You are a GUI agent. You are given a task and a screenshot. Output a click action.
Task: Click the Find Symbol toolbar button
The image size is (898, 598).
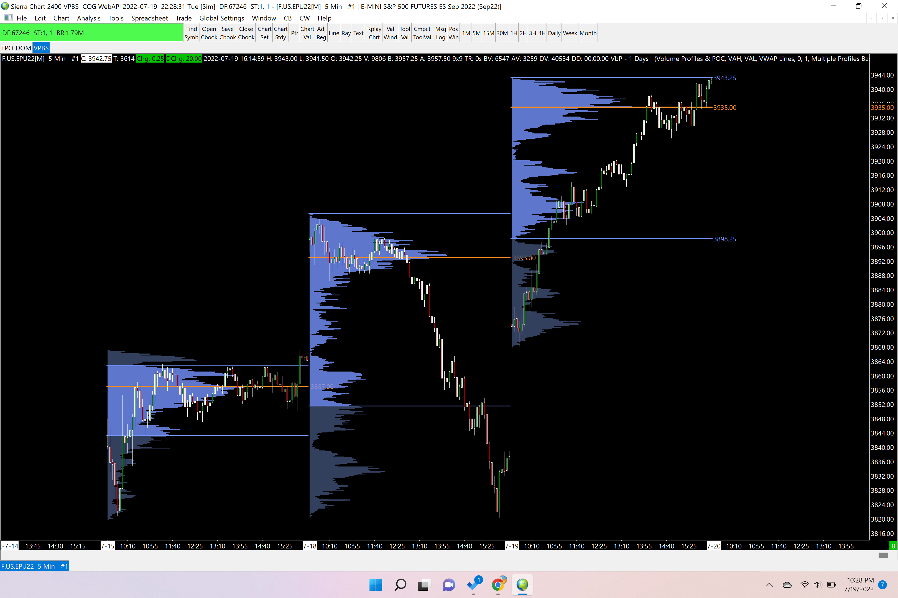tap(191, 33)
